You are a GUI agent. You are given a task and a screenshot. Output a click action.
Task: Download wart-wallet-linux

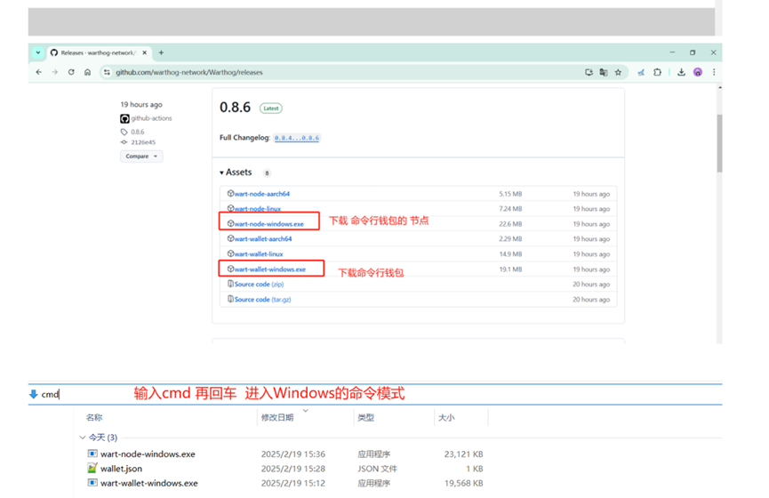(x=259, y=254)
